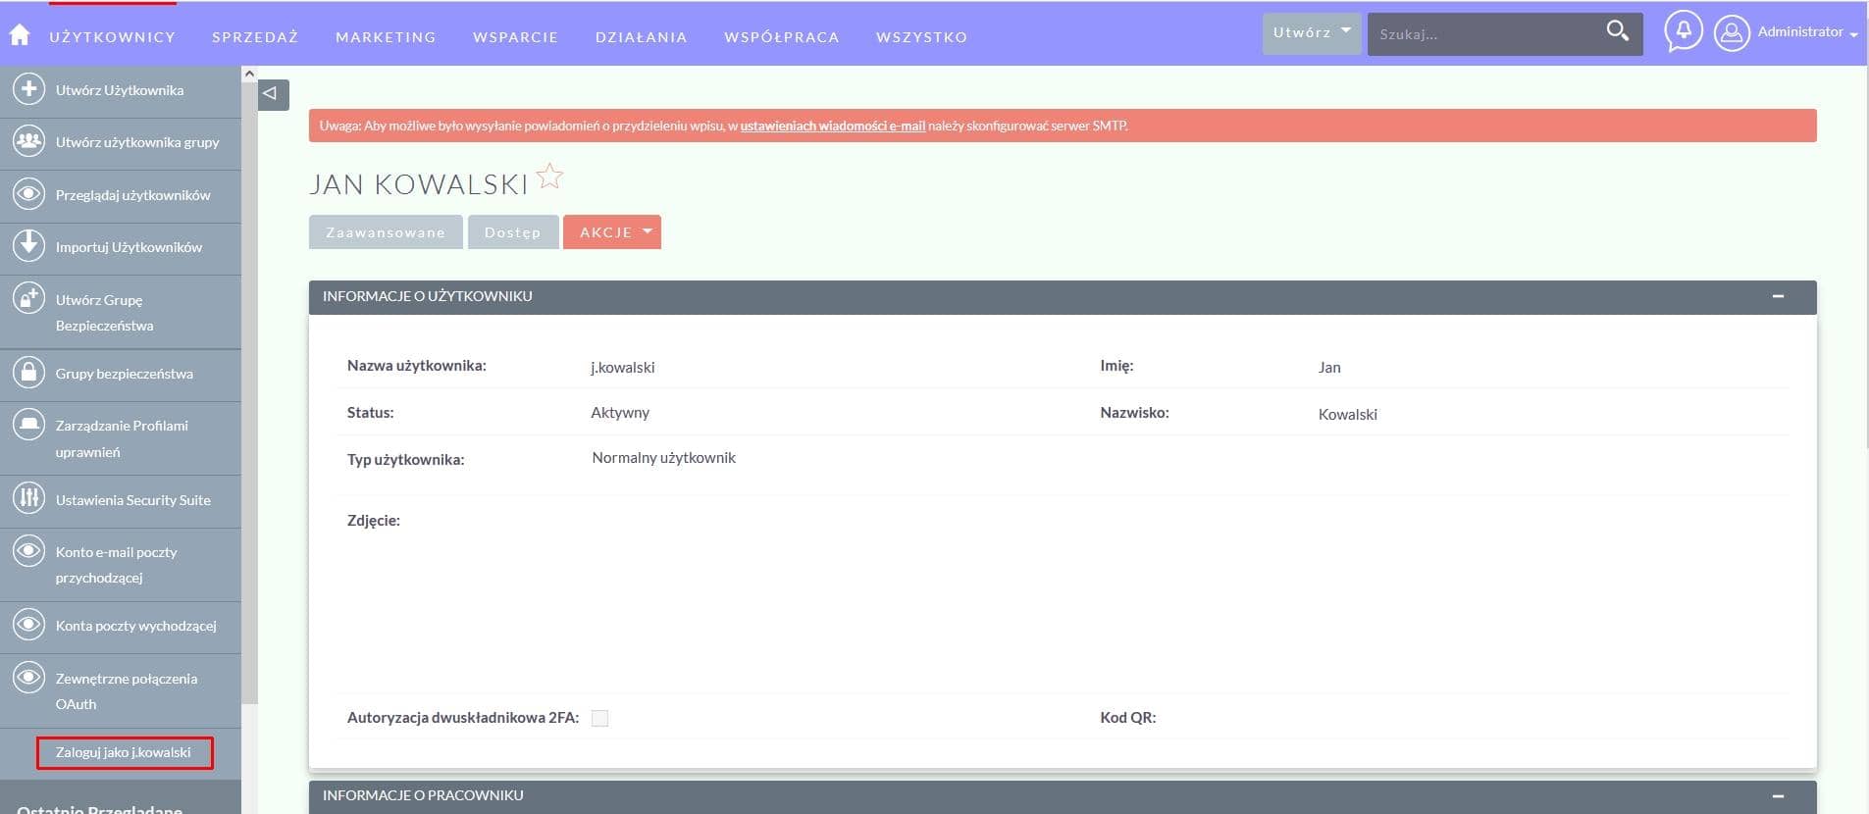Click the Aktywny status value
The image size is (1869, 814).
tap(620, 413)
